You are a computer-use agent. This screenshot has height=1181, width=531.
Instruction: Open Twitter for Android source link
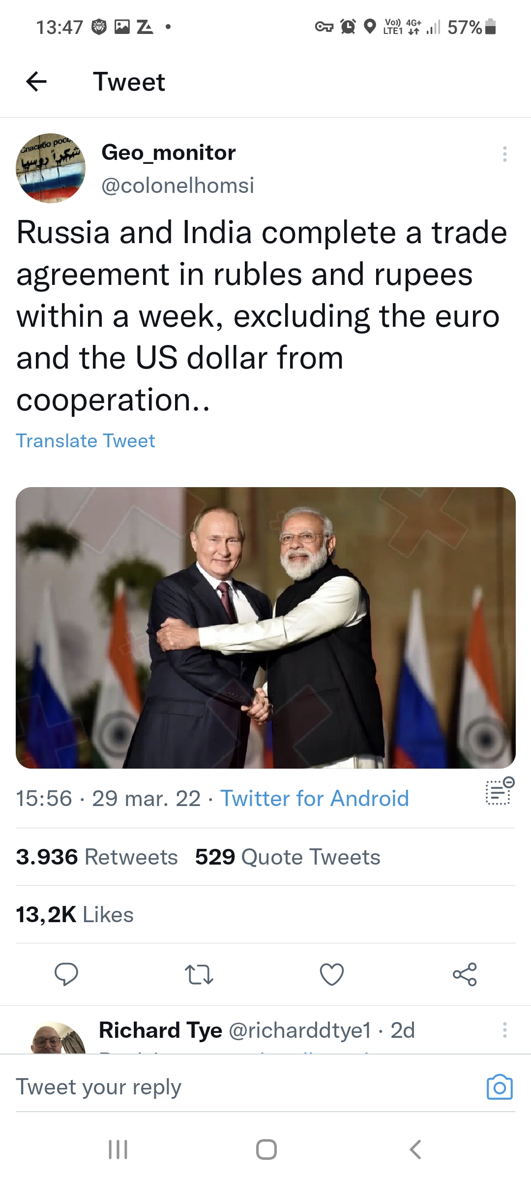[315, 798]
